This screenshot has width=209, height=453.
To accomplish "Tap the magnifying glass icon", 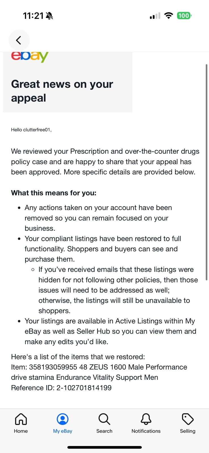I will click(104, 419).
